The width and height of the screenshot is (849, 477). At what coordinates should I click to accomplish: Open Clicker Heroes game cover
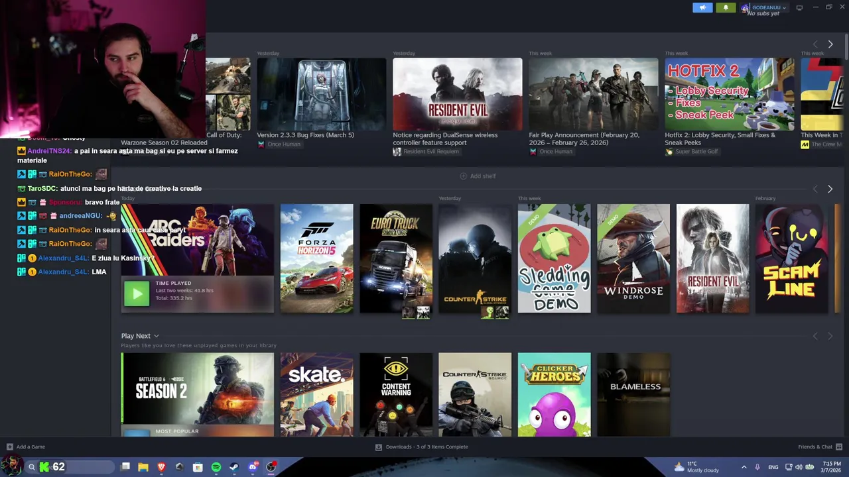point(554,394)
